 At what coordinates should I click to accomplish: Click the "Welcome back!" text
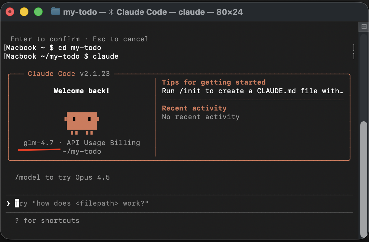click(82, 91)
